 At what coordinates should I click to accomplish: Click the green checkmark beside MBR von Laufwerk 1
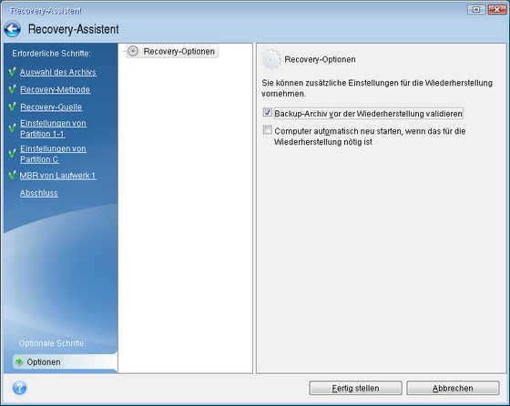click(x=13, y=176)
